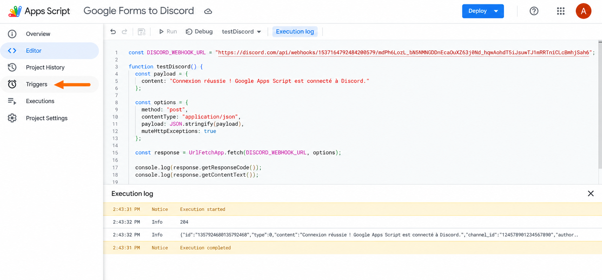Open Triggers in the sidebar
The height and width of the screenshot is (280, 602).
(x=49, y=84)
